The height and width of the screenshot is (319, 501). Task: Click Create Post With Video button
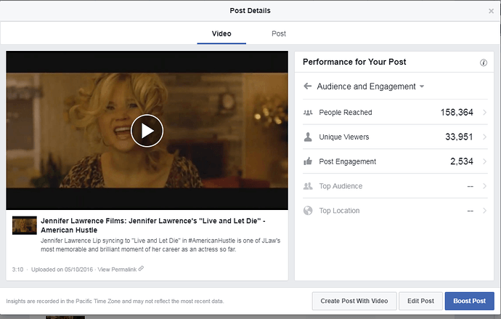[354, 301]
